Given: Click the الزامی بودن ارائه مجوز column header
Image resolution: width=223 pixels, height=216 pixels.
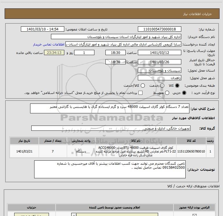Looking at the screenshot, I should (194, 207).
